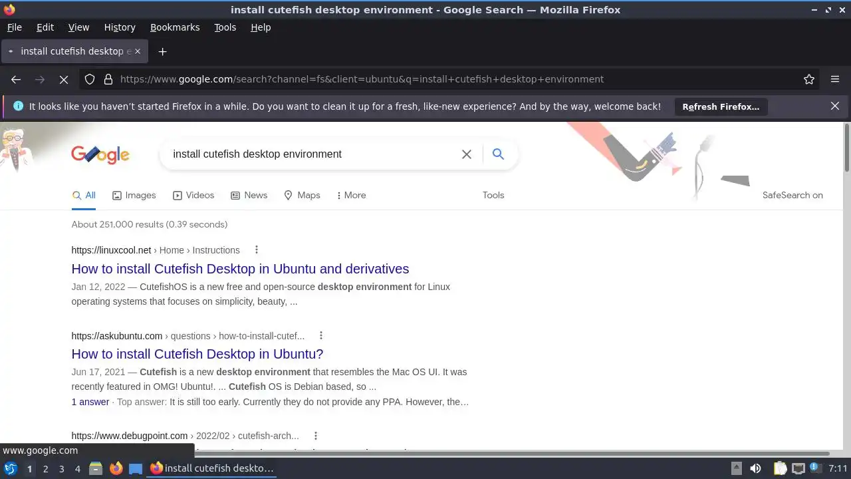
Task: Launch file manager from panel
Action: click(x=96, y=468)
